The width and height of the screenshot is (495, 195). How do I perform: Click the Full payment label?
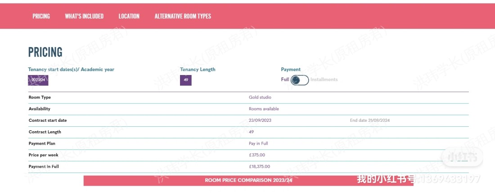click(x=285, y=80)
